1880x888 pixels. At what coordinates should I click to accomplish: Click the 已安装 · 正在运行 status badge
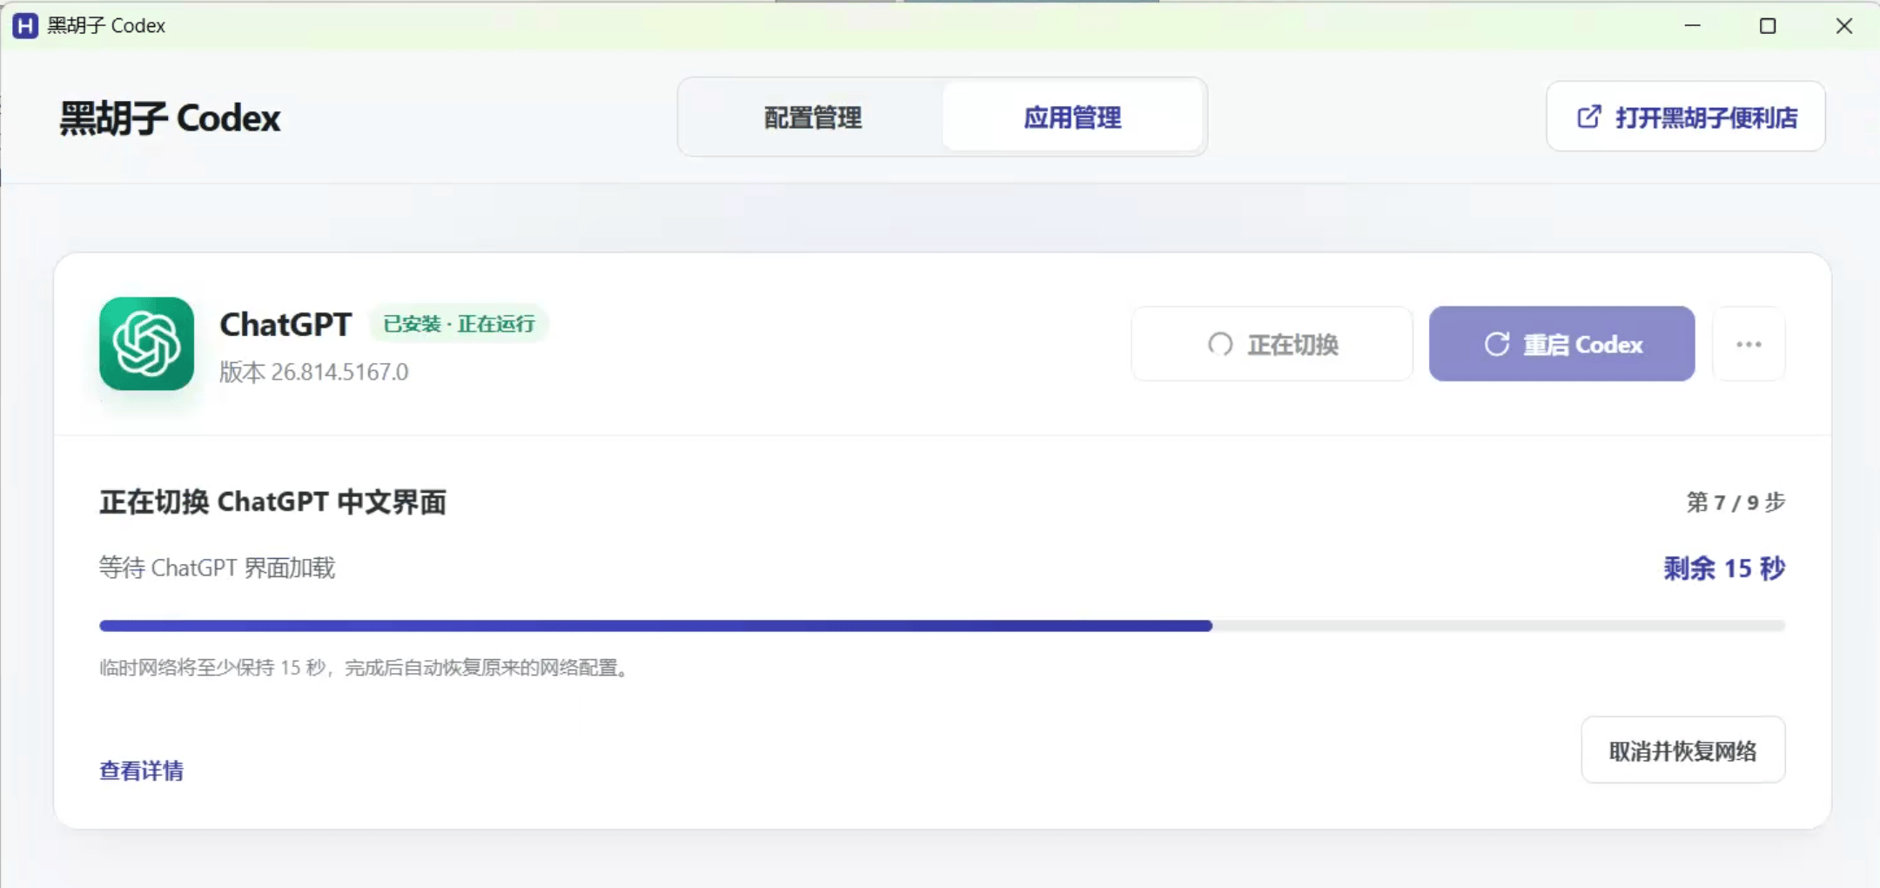(x=459, y=324)
